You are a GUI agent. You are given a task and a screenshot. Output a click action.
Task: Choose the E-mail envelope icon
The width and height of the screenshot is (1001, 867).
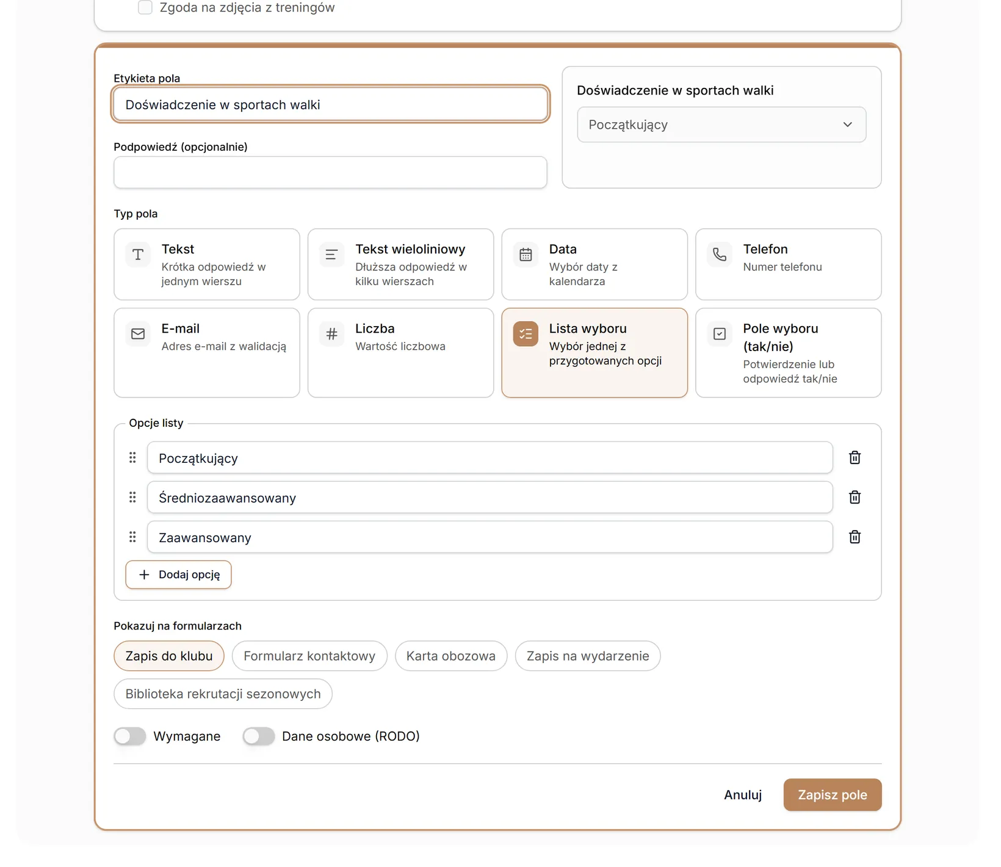(138, 334)
